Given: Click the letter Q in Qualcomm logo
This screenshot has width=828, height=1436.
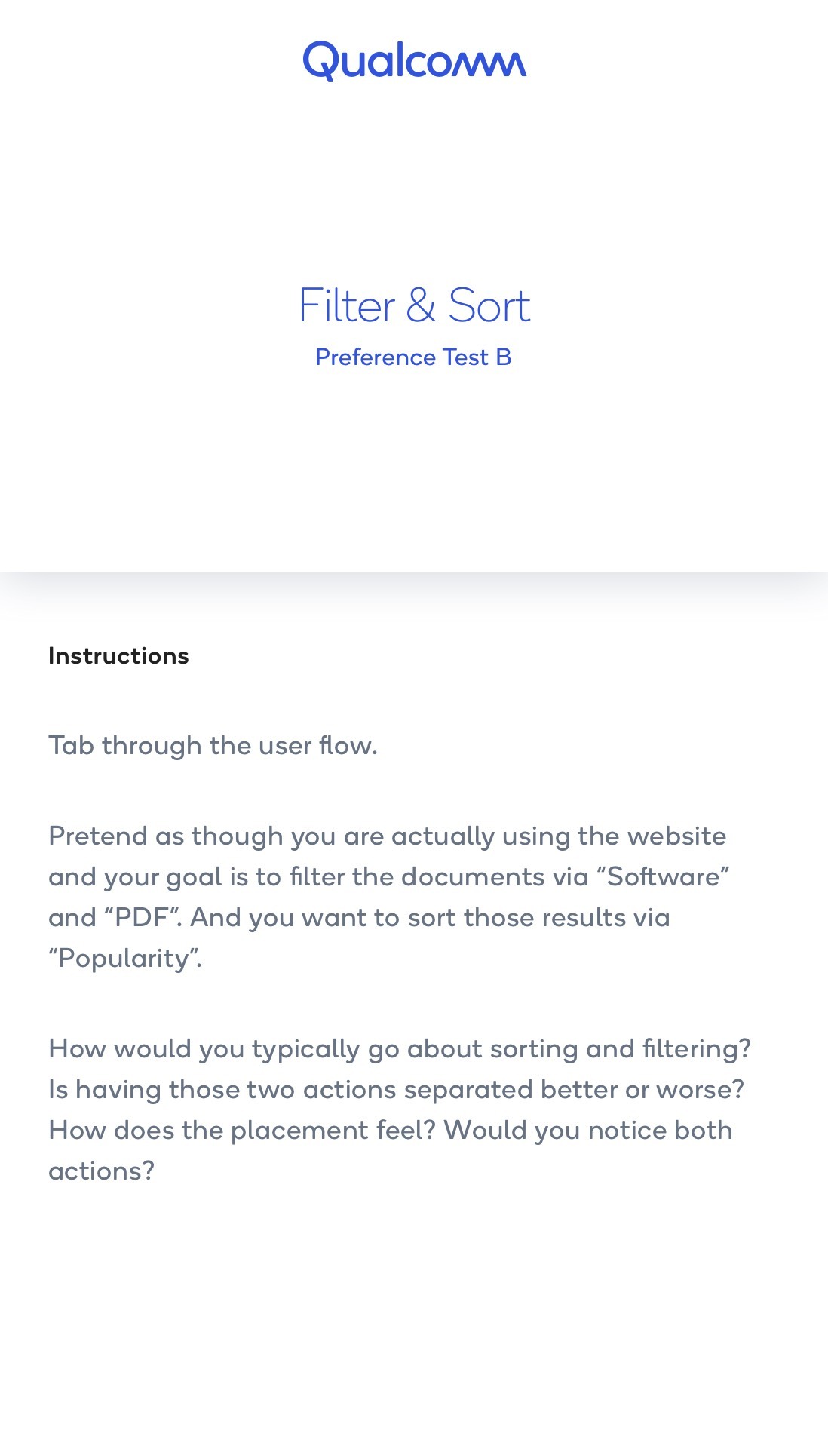Looking at the screenshot, I should point(320,61).
